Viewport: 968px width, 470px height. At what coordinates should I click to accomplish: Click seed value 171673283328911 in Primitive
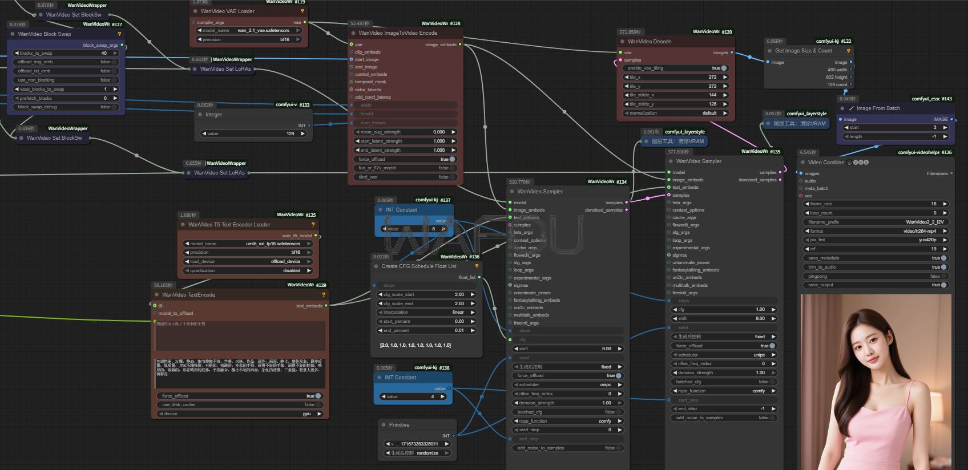[417, 444]
